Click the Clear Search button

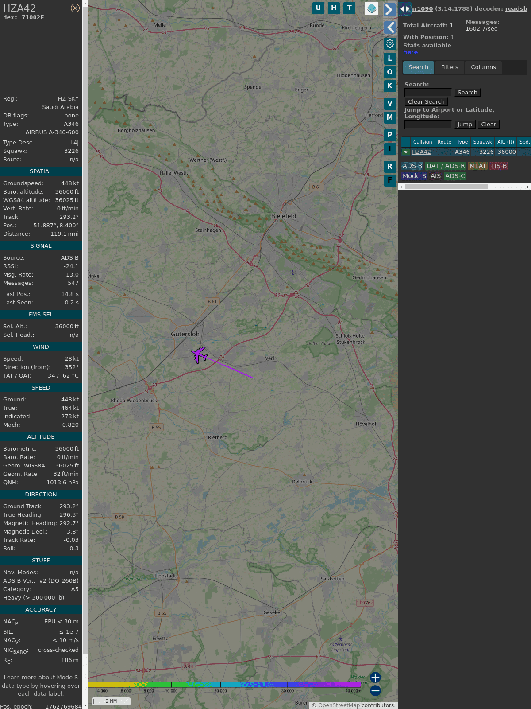[426, 102]
